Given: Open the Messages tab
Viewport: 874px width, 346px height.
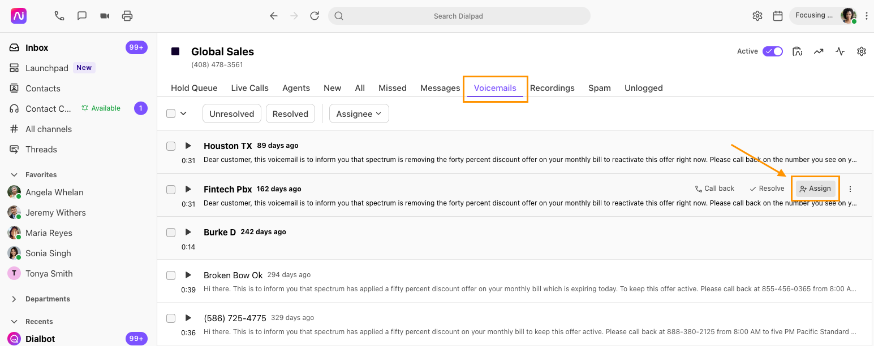Looking at the screenshot, I should [x=440, y=88].
